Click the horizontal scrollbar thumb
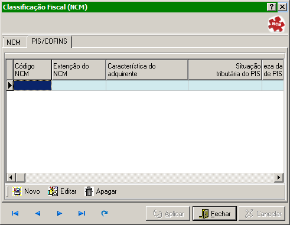The image size is (290, 225). pos(21,178)
